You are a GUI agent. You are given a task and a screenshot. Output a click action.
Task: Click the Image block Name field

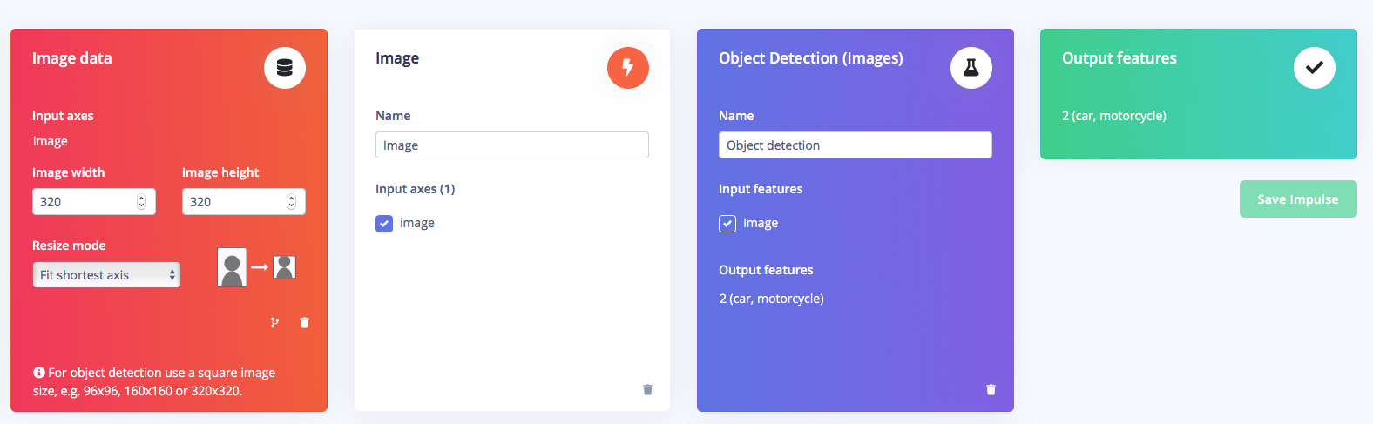tap(512, 145)
